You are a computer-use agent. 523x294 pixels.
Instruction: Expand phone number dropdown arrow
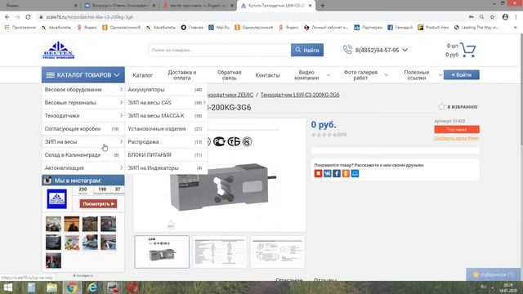point(405,50)
